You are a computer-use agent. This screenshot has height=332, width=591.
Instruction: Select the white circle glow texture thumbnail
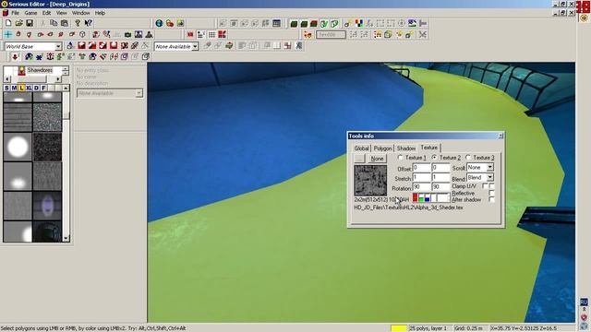click(18, 147)
